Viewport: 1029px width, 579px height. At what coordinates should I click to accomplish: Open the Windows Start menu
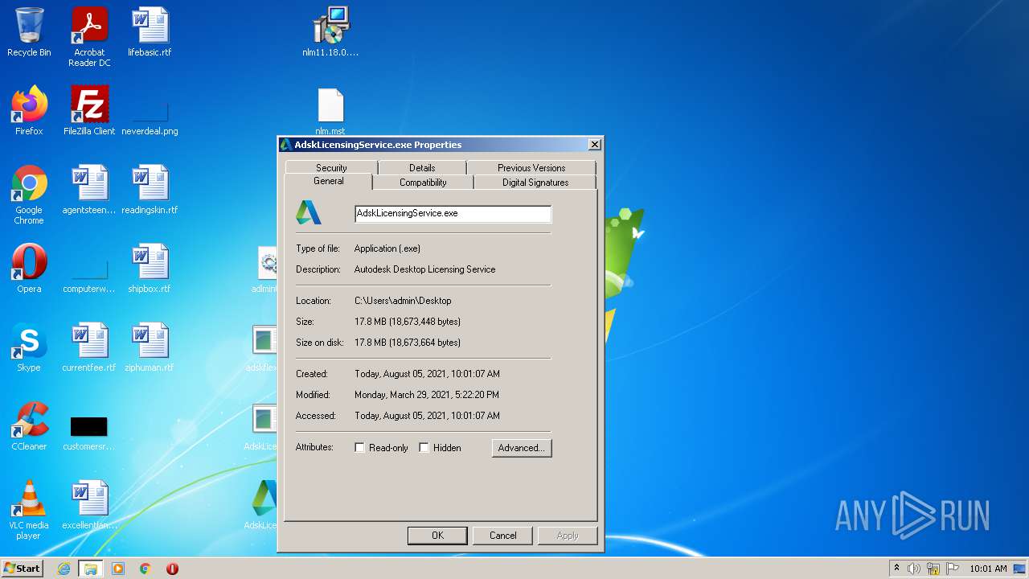tap(23, 569)
